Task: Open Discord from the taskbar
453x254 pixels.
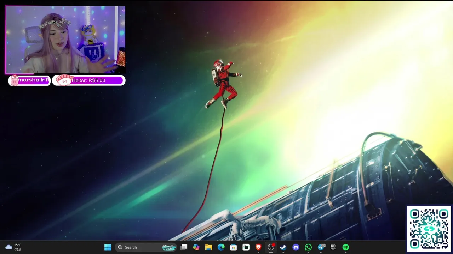Action: (x=296, y=247)
